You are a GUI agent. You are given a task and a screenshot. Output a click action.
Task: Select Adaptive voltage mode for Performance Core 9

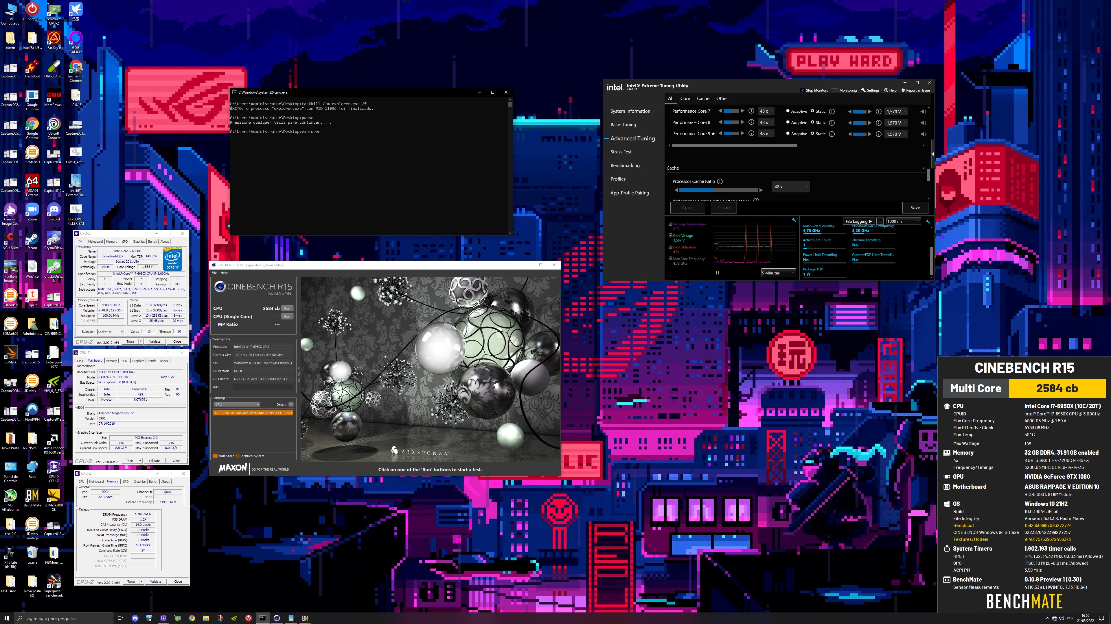788,134
